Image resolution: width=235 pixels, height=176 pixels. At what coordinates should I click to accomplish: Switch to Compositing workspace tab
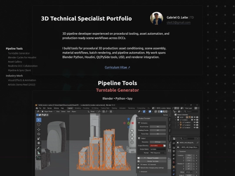pyautogui.click(x=141, y=108)
